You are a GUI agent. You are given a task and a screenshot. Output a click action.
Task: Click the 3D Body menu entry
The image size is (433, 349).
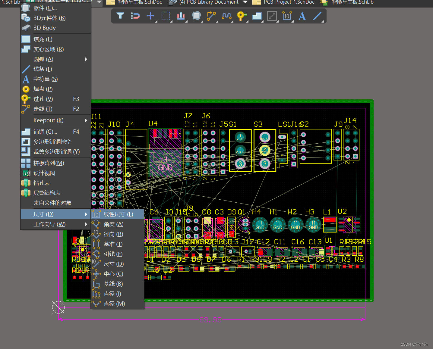pos(56,28)
